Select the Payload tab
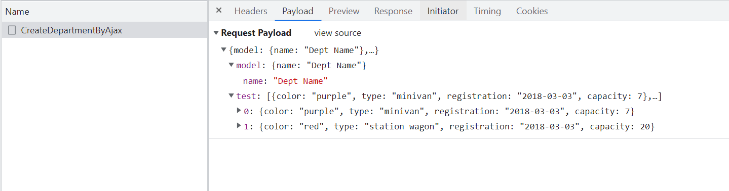 [x=298, y=11]
